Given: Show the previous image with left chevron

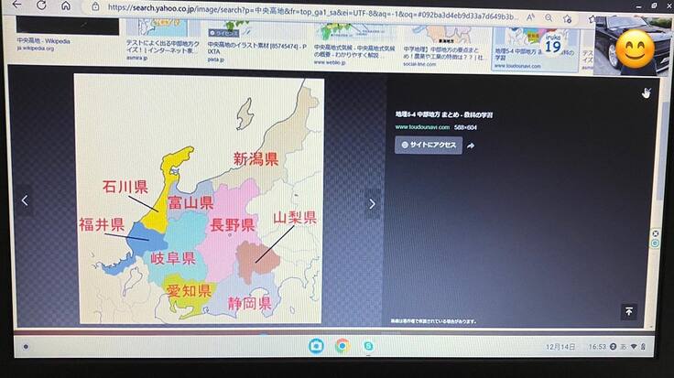Looking at the screenshot, I should point(25,200).
